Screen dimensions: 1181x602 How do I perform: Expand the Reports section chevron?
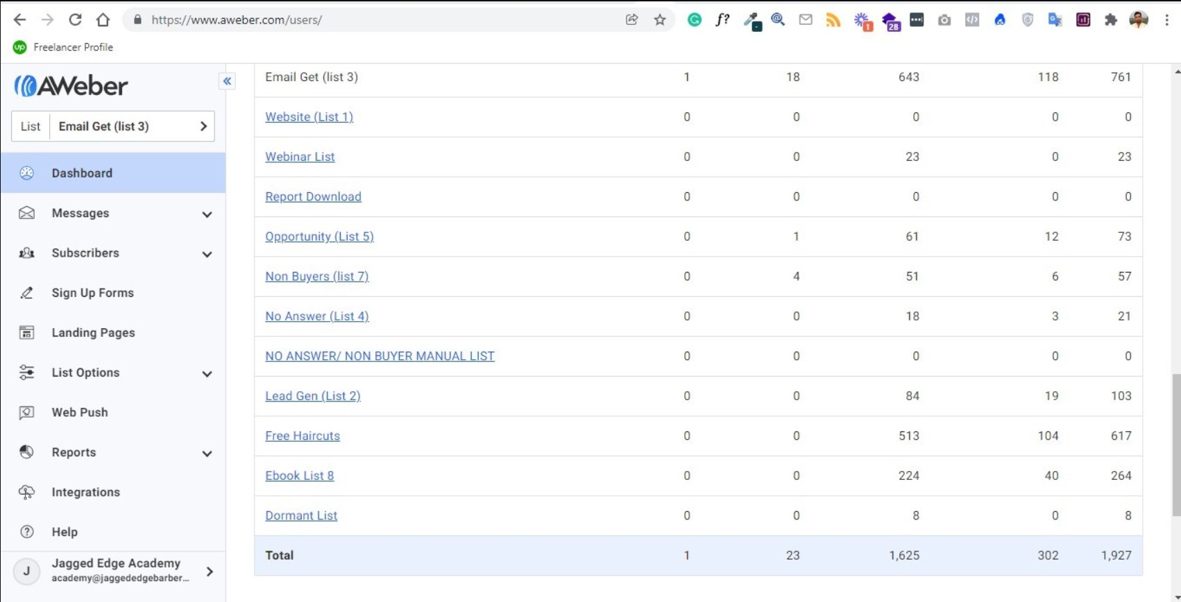pos(207,454)
